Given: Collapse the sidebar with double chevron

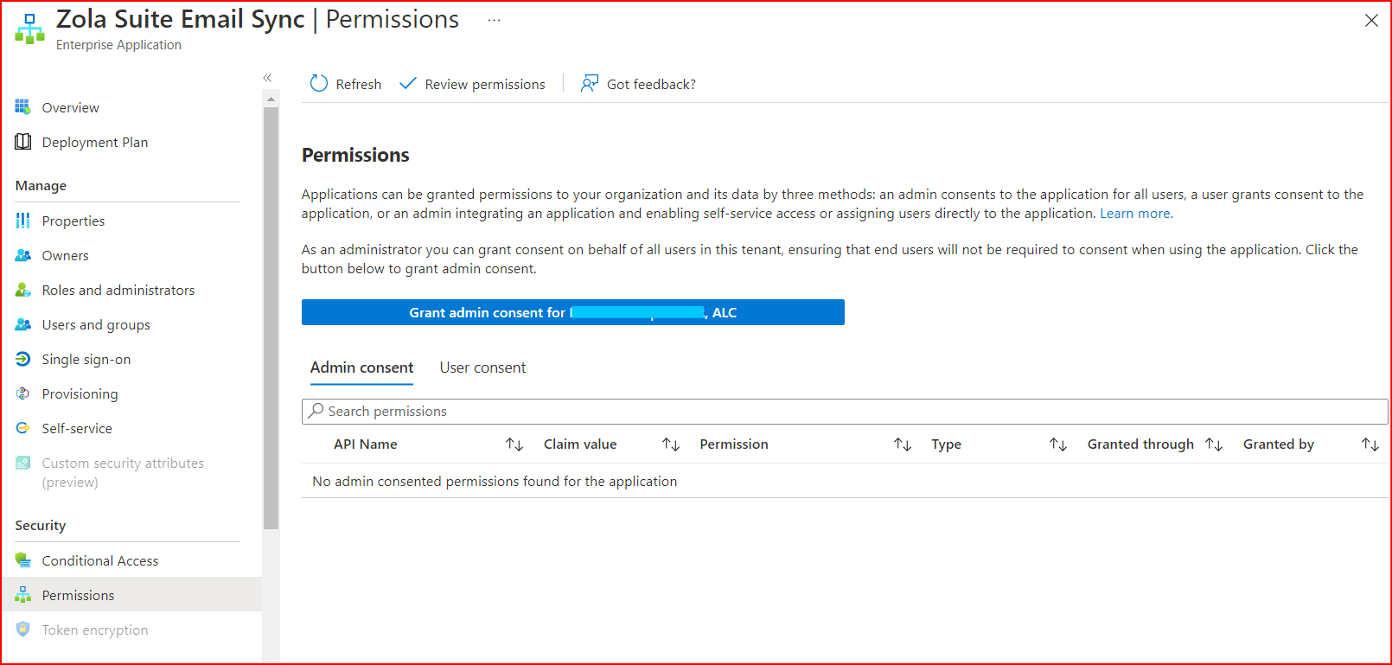Looking at the screenshot, I should coord(268,78).
